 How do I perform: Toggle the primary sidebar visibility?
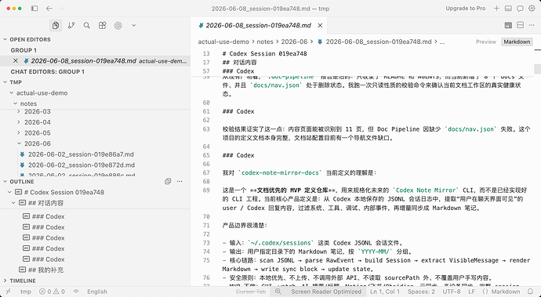pos(34,9)
